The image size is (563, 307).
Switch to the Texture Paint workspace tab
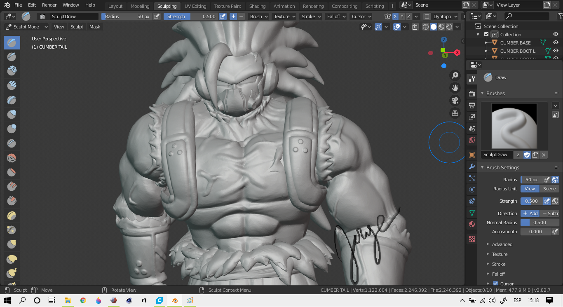coord(228,6)
